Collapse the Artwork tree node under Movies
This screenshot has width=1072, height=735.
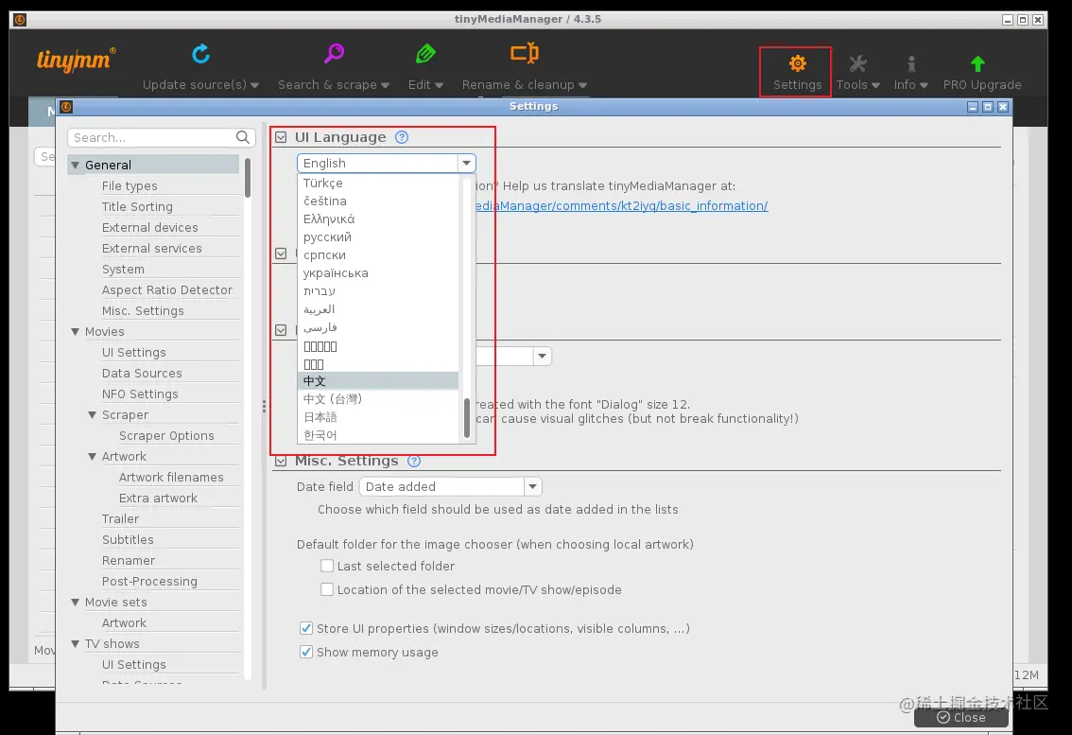(x=93, y=457)
